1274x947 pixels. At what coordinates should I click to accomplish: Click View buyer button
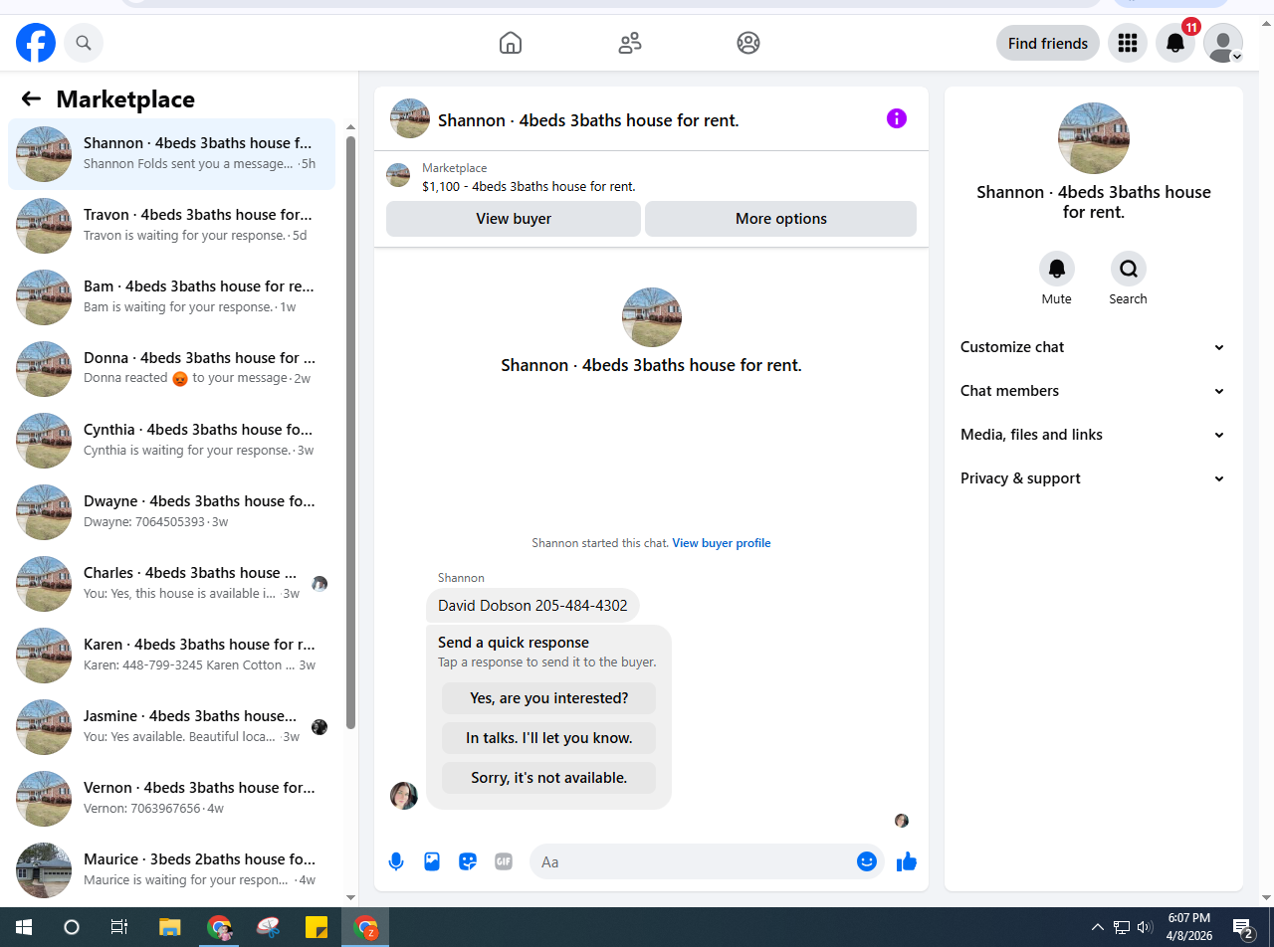click(x=514, y=219)
